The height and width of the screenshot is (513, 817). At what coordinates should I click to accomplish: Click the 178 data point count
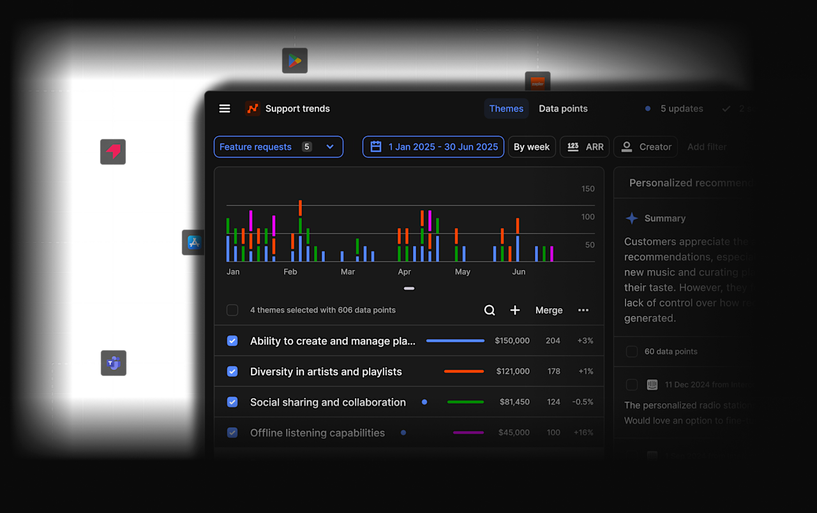(x=553, y=371)
